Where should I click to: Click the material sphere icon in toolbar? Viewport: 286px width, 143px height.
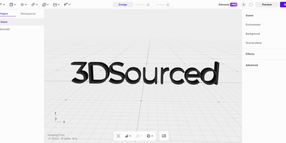coord(44,5)
